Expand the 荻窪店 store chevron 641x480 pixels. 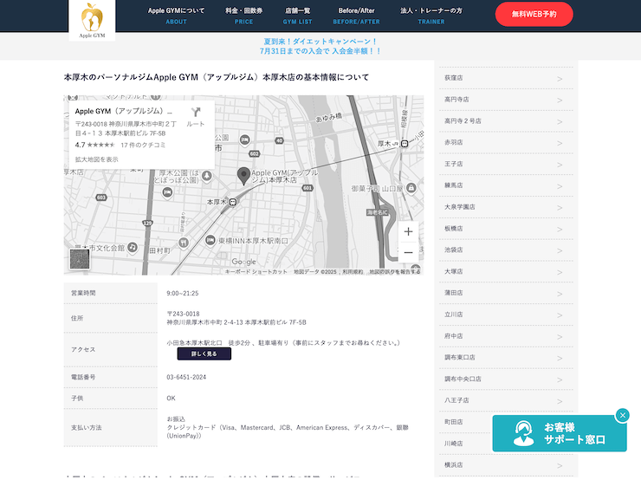pos(560,79)
